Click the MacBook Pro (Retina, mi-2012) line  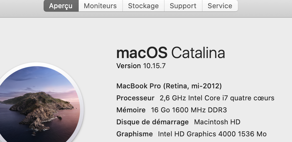pos(169,86)
